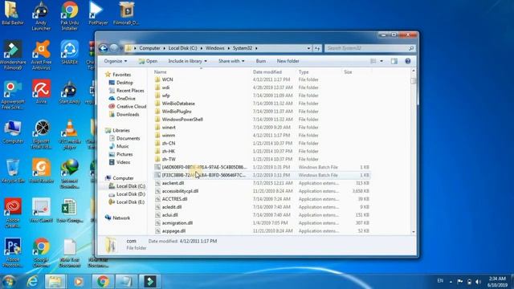
Task: Click Computer in the address breadcrumb
Action: point(149,48)
